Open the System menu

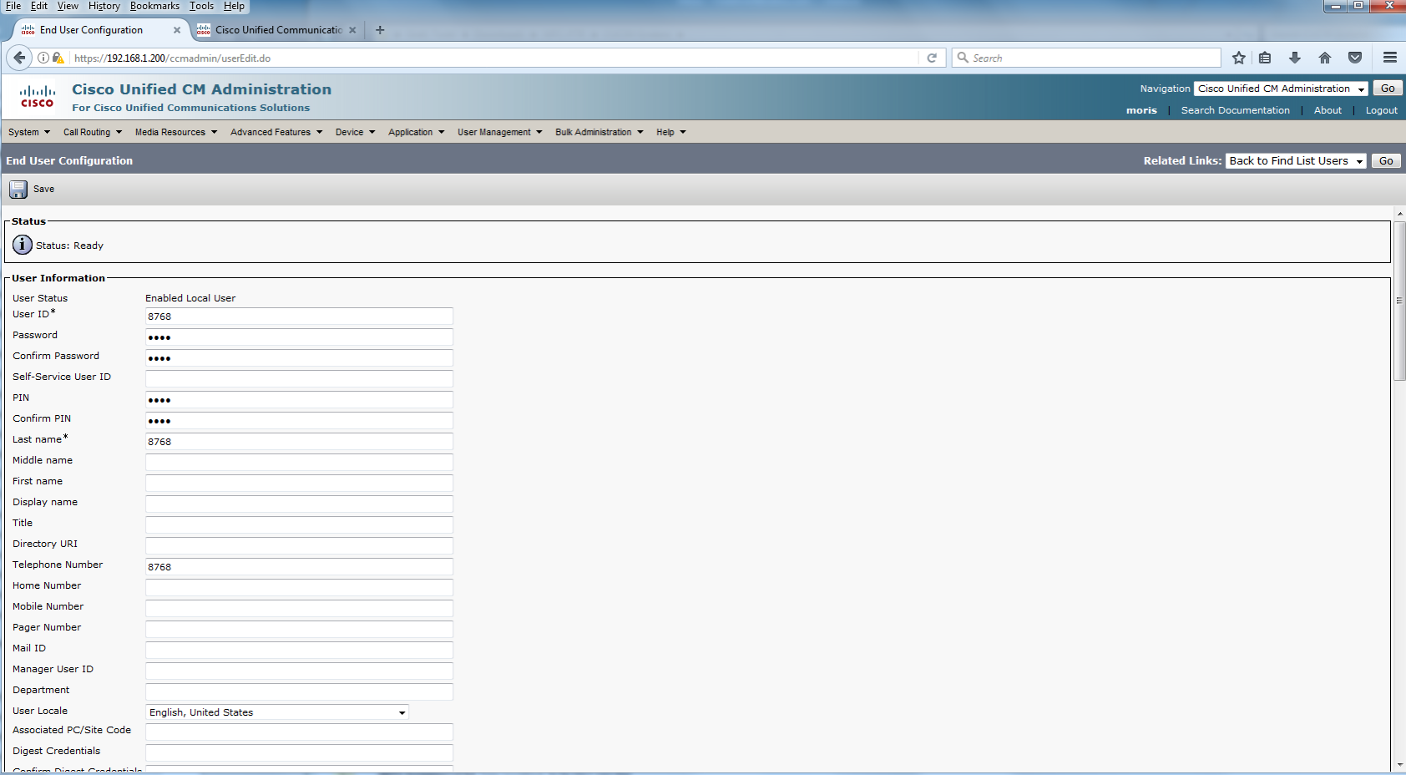[29, 132]
